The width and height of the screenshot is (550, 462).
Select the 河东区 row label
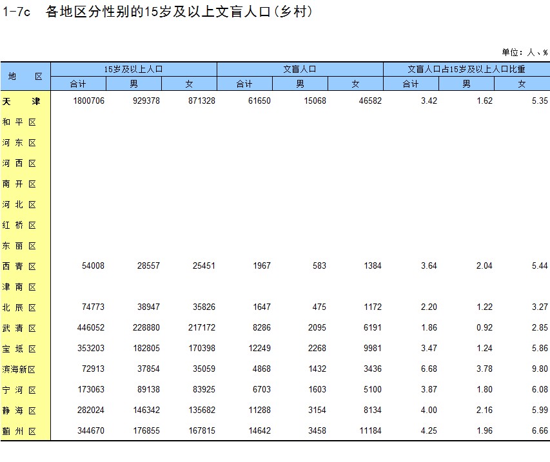click(x=19, y=142)
